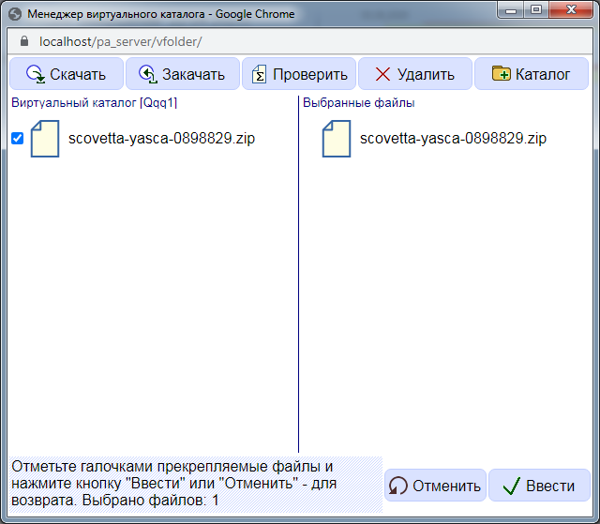The image size is (600, 524).
Task: Click the Каталог new folder button
Action: (x=532, y=74)
